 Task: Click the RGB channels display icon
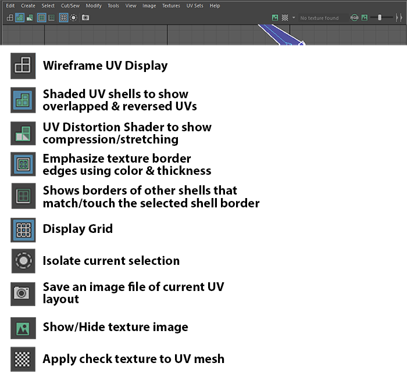[x=355, y=18]
